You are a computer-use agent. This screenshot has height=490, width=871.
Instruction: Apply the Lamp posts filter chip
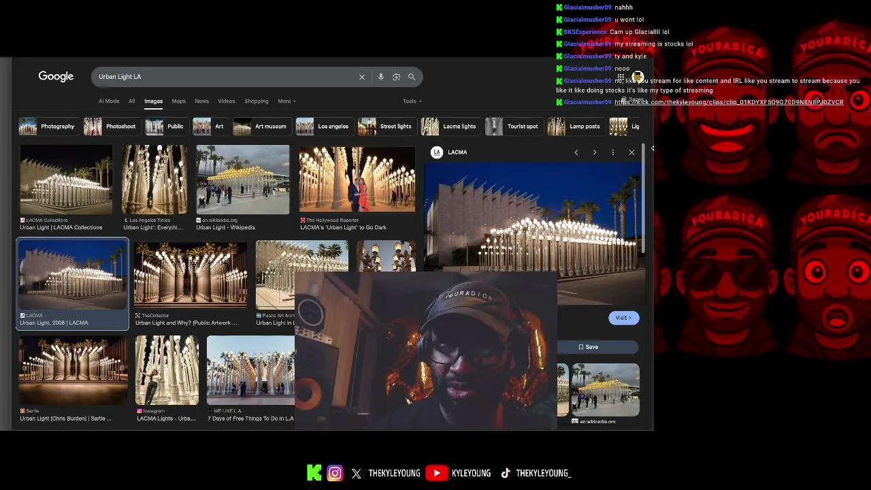pyautogui.click(x=575, y=127)
